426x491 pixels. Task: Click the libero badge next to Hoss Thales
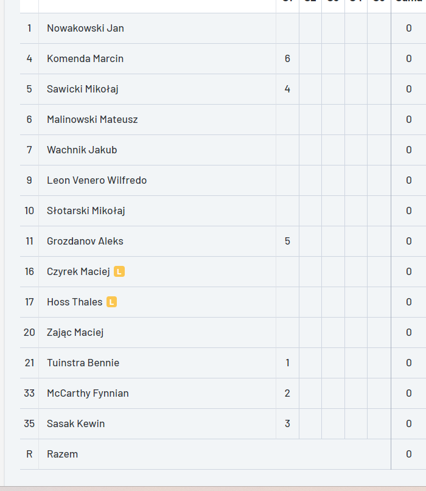(x=111, y=302)
